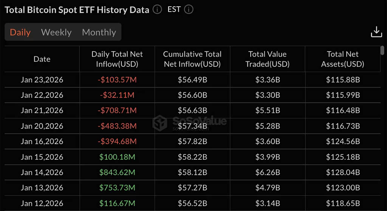Switch to the Weekly tab
The image size is (387, 211).
coord(56,32)
